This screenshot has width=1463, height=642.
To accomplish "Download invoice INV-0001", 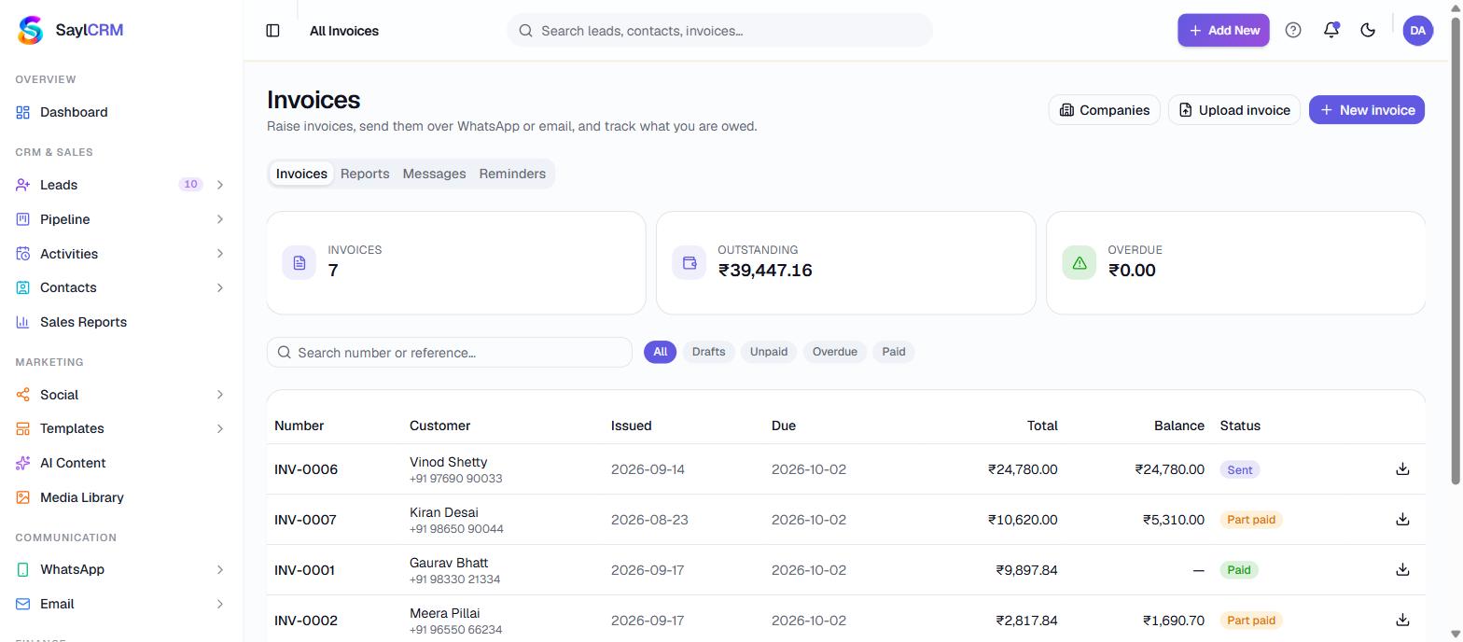I will pyautogui.click(x=1402, y=569).
